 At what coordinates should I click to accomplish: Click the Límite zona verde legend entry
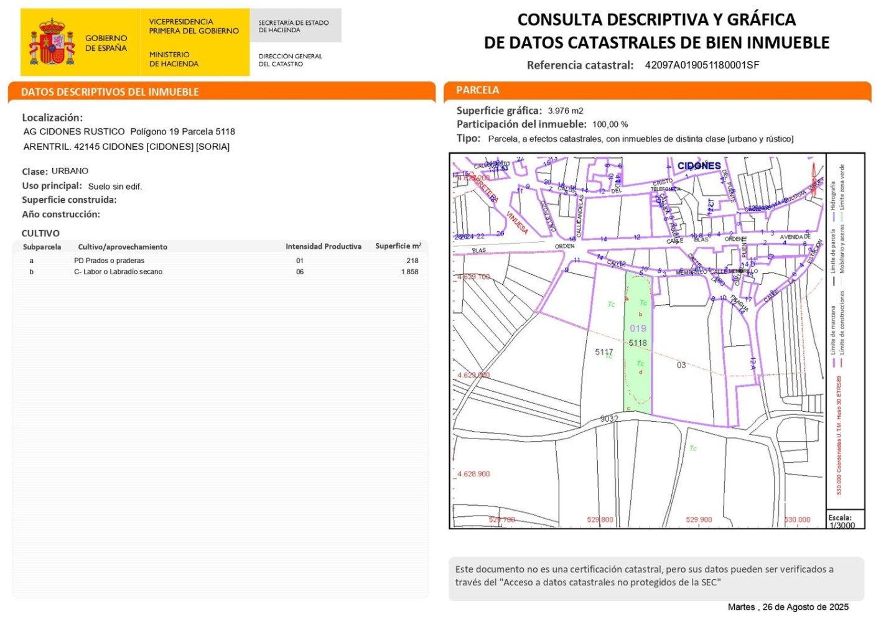pos(842,187)
